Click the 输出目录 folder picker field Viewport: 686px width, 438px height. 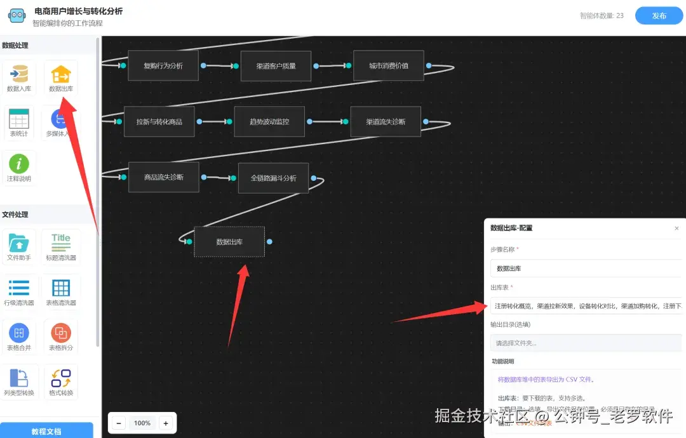pos(586,343)
